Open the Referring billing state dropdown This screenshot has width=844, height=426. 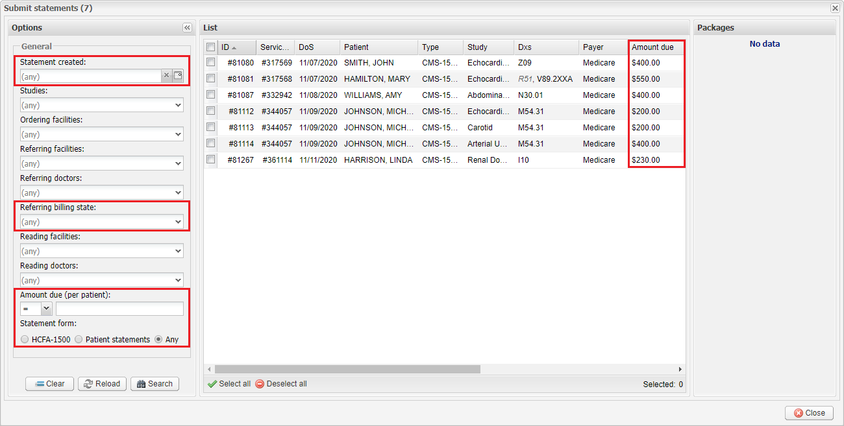[178, 222]
